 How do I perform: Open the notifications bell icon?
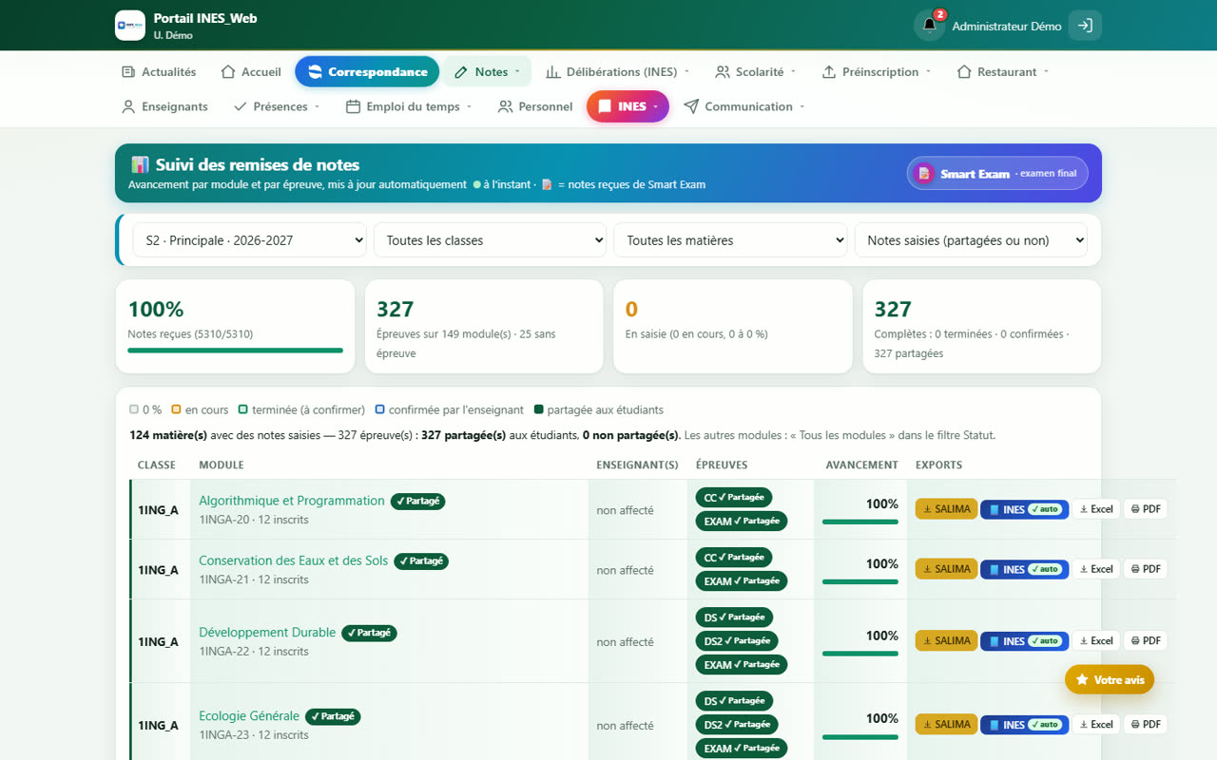(x=930, y=26)
